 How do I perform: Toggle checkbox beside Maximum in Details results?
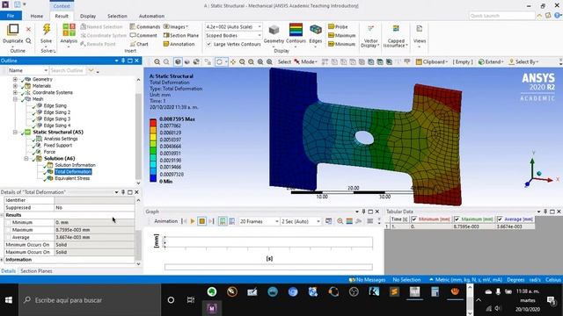click(x=8, y=230)
